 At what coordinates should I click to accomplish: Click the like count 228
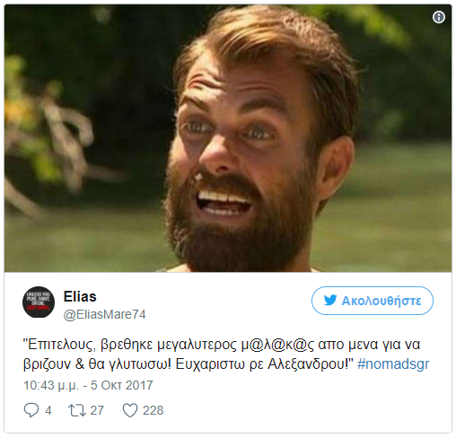tap(153, 410)
